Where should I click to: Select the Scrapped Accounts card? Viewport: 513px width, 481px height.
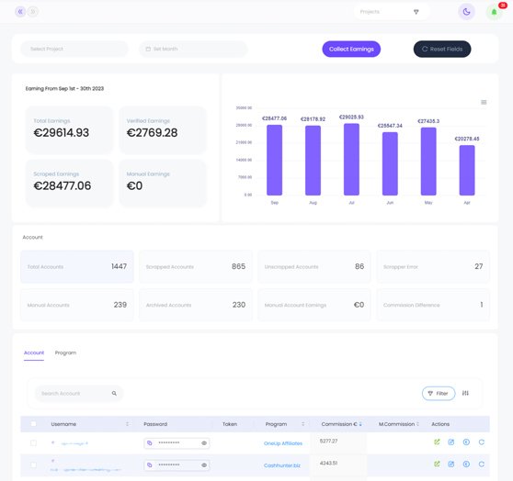click(196, 266)
